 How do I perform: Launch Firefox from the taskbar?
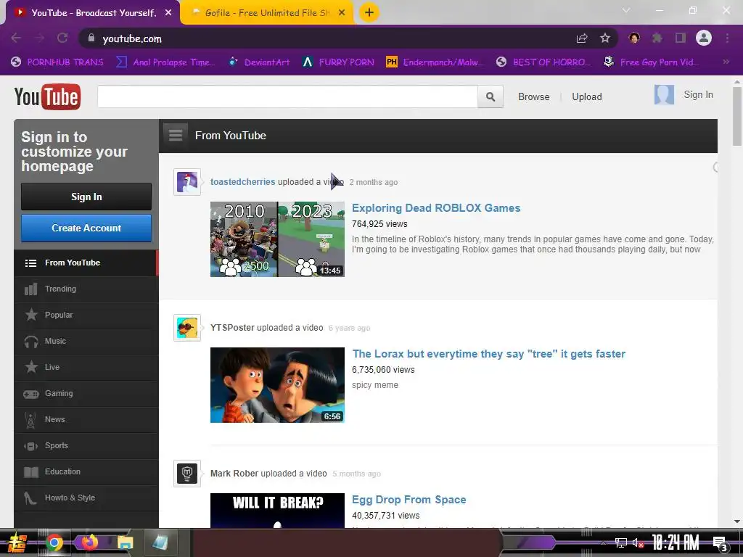coord(89,542)
